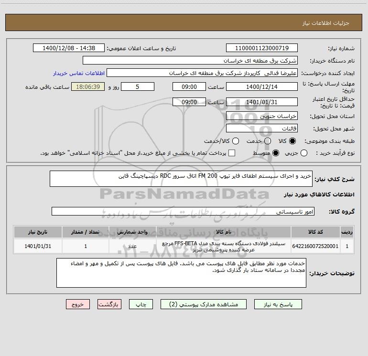The image size is (368, 356).
Task: Tick the Islamic treasury bonds payment checkbox
Action: pos(232,153)
